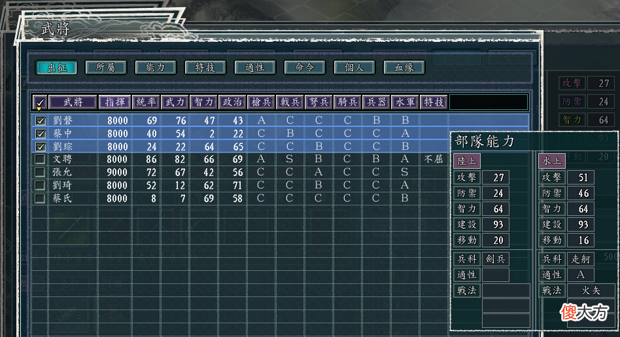Click the empty land 適性 field
Image resolution: width=620 pixels, height=337 pixels.
pyautogui.click(x=496, y=275)
